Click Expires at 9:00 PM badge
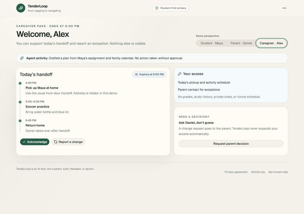 [149, 74]
